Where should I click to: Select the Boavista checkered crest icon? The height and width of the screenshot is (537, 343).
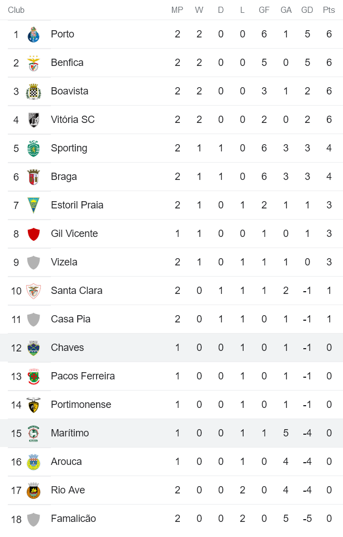[x=34, y=91]
